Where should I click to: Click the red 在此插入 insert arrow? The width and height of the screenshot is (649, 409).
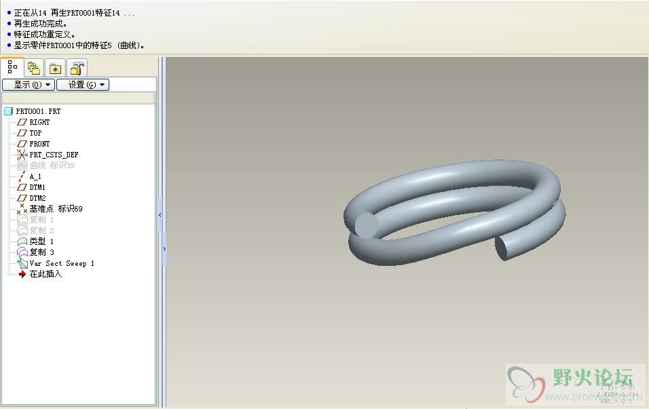pos(22,274)
